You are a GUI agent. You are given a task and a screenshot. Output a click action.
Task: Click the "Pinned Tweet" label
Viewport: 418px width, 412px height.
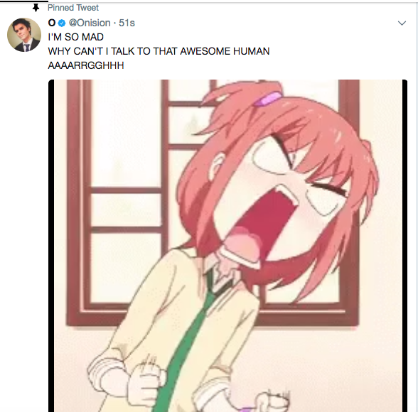pos(73,8)
